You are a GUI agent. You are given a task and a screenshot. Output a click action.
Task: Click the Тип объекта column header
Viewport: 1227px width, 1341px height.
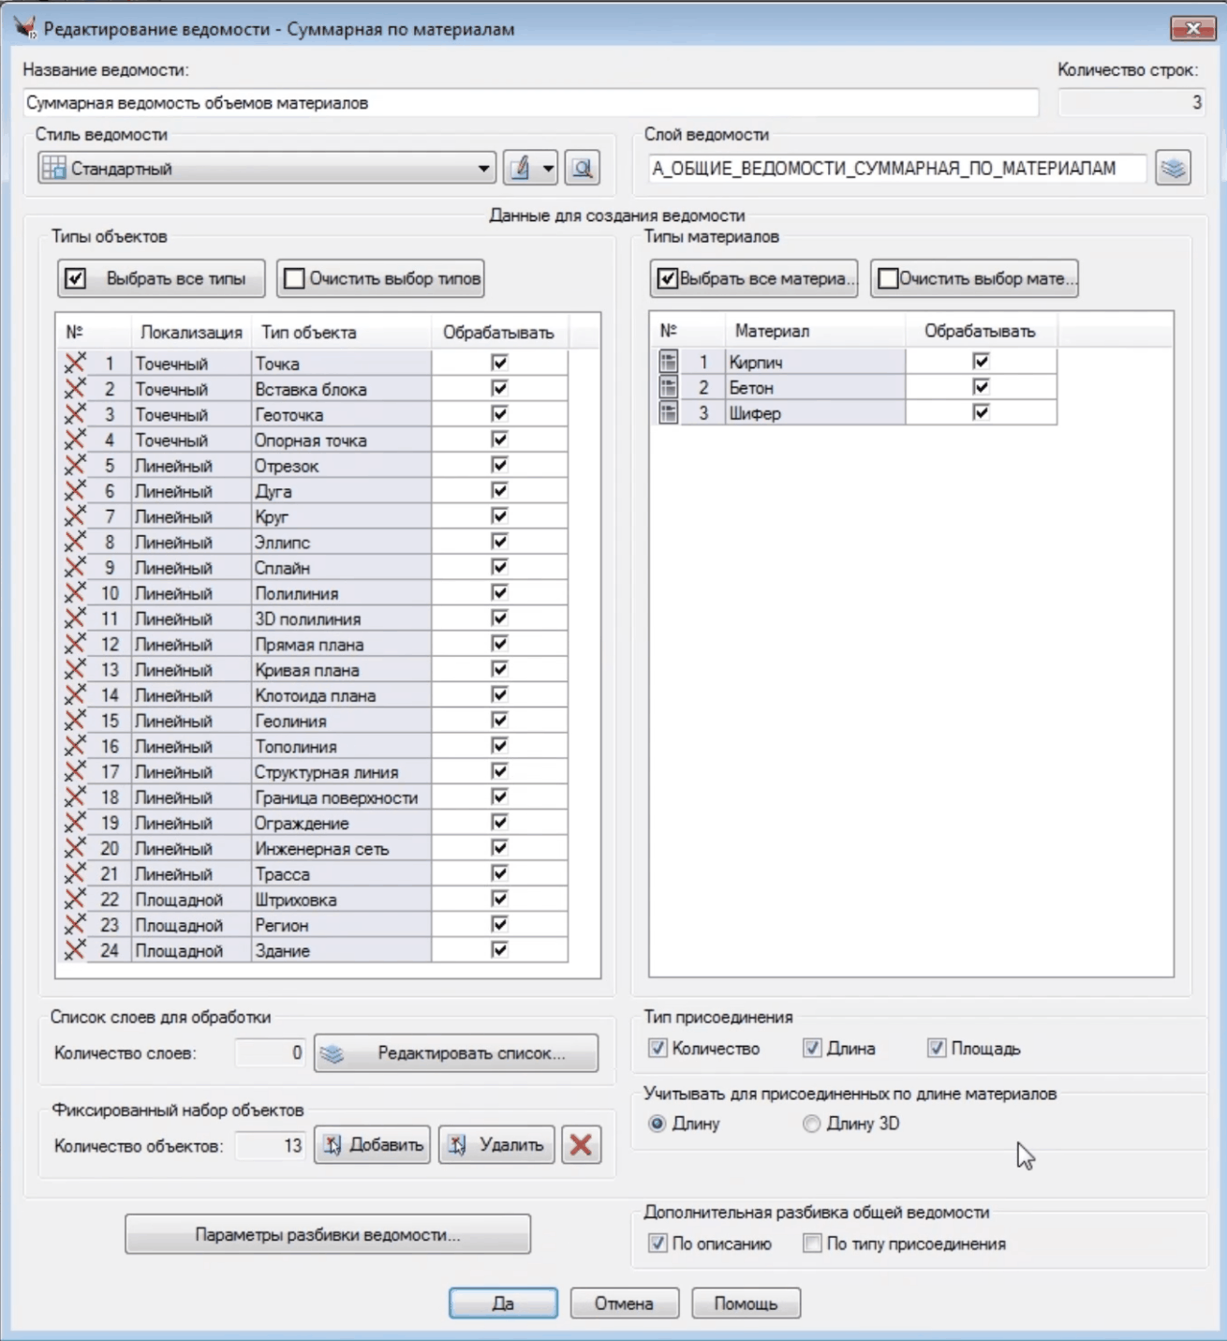point(308,333)
